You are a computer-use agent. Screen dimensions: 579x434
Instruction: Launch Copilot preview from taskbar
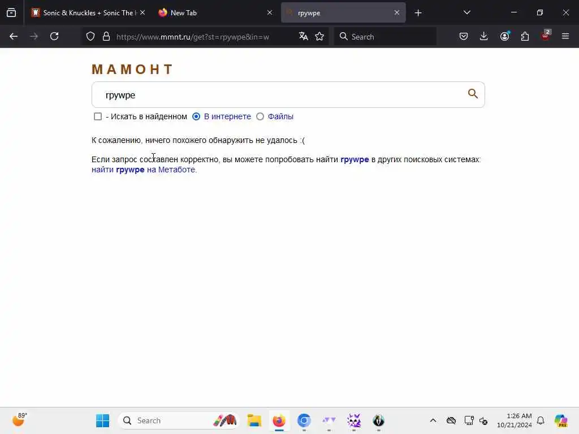(x=561, y=420)
